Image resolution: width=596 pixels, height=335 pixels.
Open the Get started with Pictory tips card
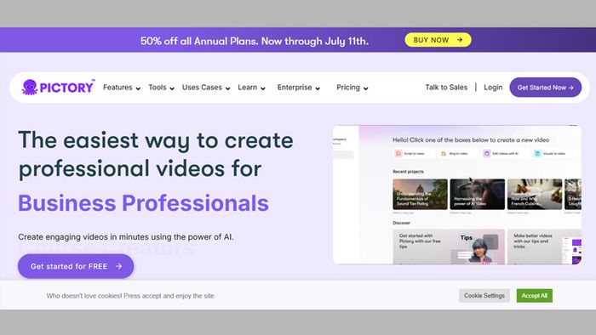[x=449, y=247]
